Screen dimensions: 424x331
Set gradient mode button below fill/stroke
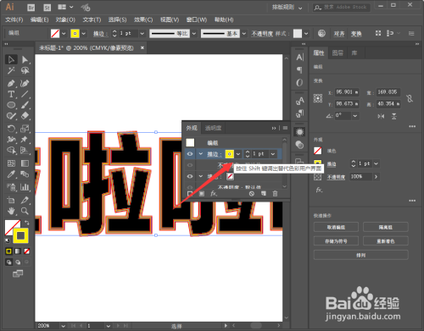click(x=18, y=251)
